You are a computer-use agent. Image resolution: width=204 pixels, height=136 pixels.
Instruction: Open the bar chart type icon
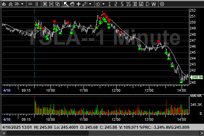4,4
